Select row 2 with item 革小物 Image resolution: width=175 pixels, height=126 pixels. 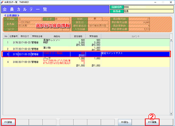tap(77, 49)
